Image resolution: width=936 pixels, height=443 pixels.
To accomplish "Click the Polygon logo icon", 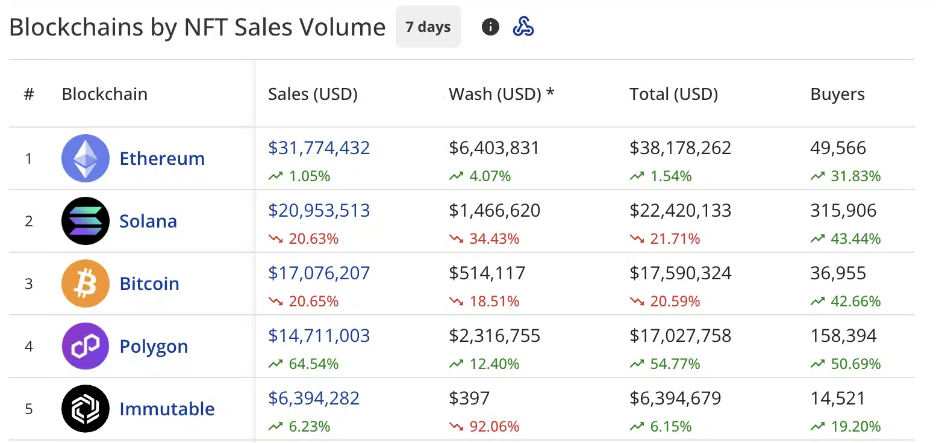I will pos(86,346).
